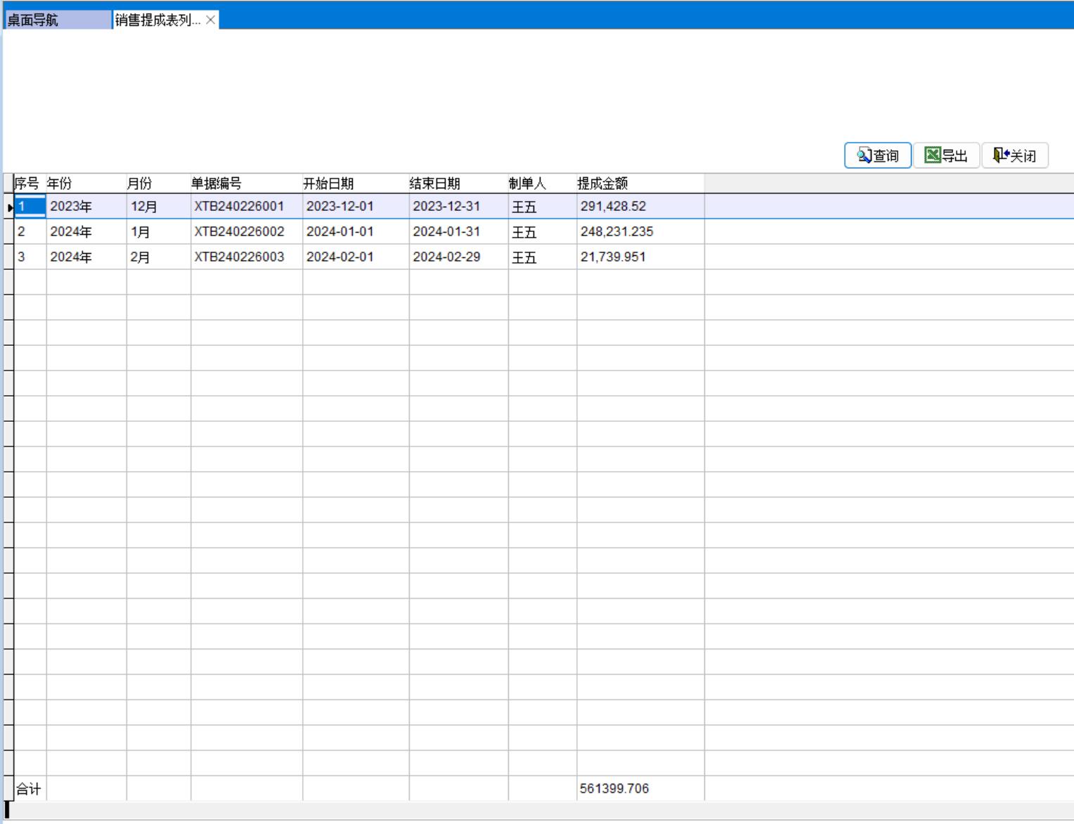Screen dimensions: 1074x824
Task: Click the current row indicator arrow
Action: pos(9,207)
